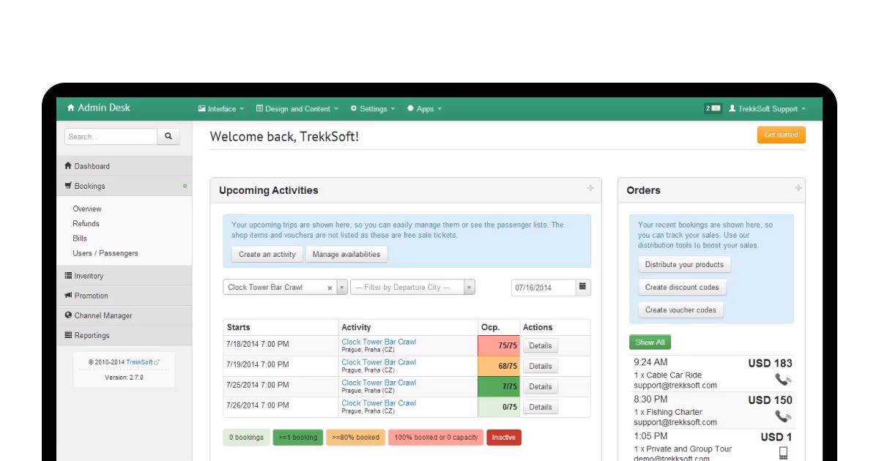This screenshot has width=879, height=461.
Task: Expand the 'Filter by Departure City' dropdown
Action: pyautogui.click(x=467, y=288)
